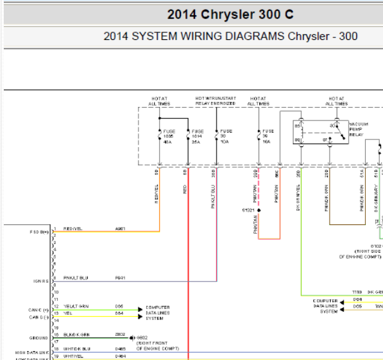Click the '2014 System Wiring Diagrams' subtitle
383x360 pixels.
point(230,36)
